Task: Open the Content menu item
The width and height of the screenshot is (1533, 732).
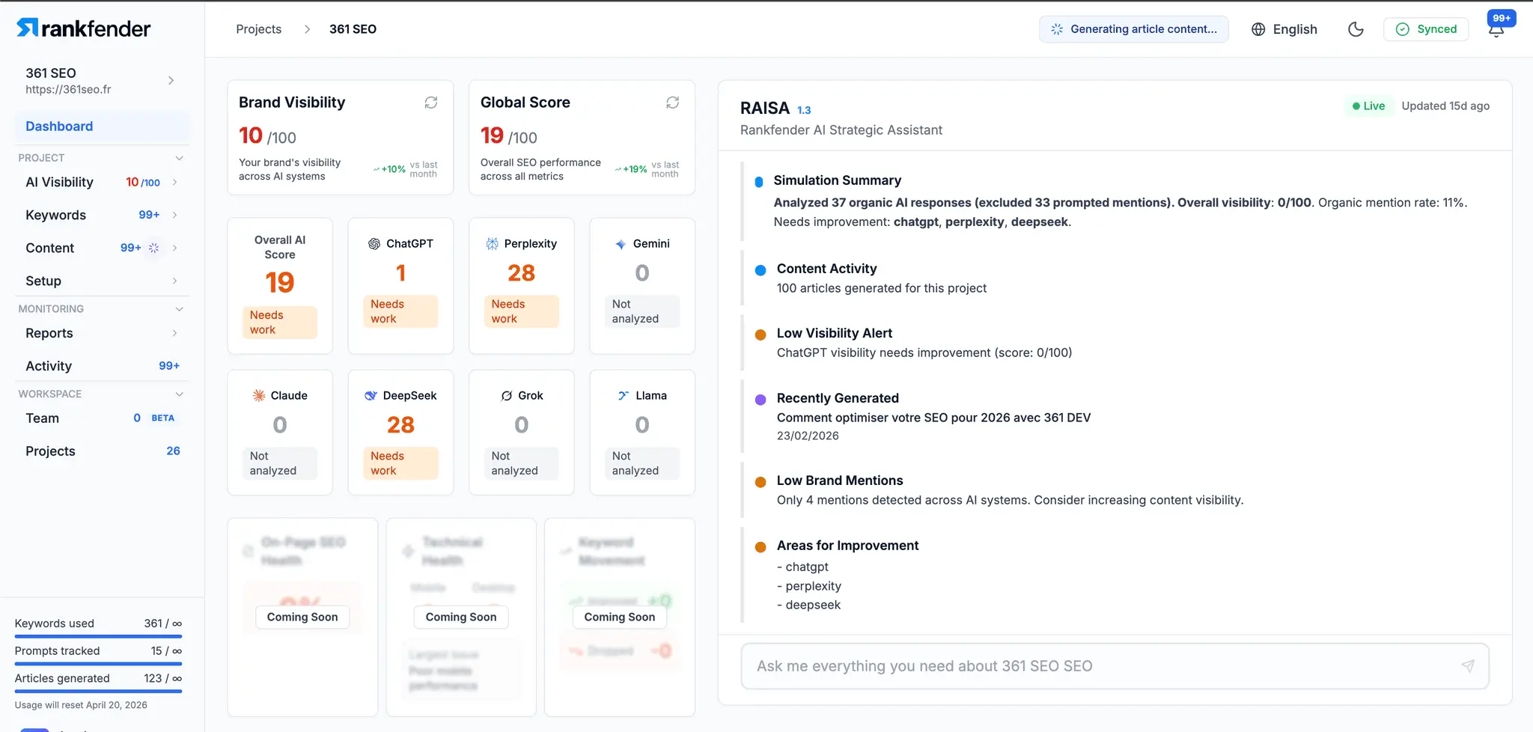Action: 103,248
